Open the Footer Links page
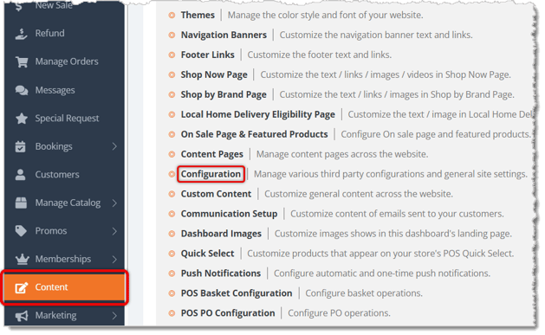Viewport: 545px width, 335px height. pos(207,55)
